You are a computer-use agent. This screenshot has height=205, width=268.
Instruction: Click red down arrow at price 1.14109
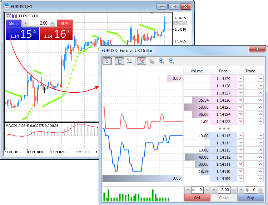(240, 179)
